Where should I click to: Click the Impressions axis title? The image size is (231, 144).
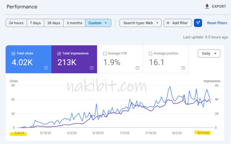(x=212, y=81)
